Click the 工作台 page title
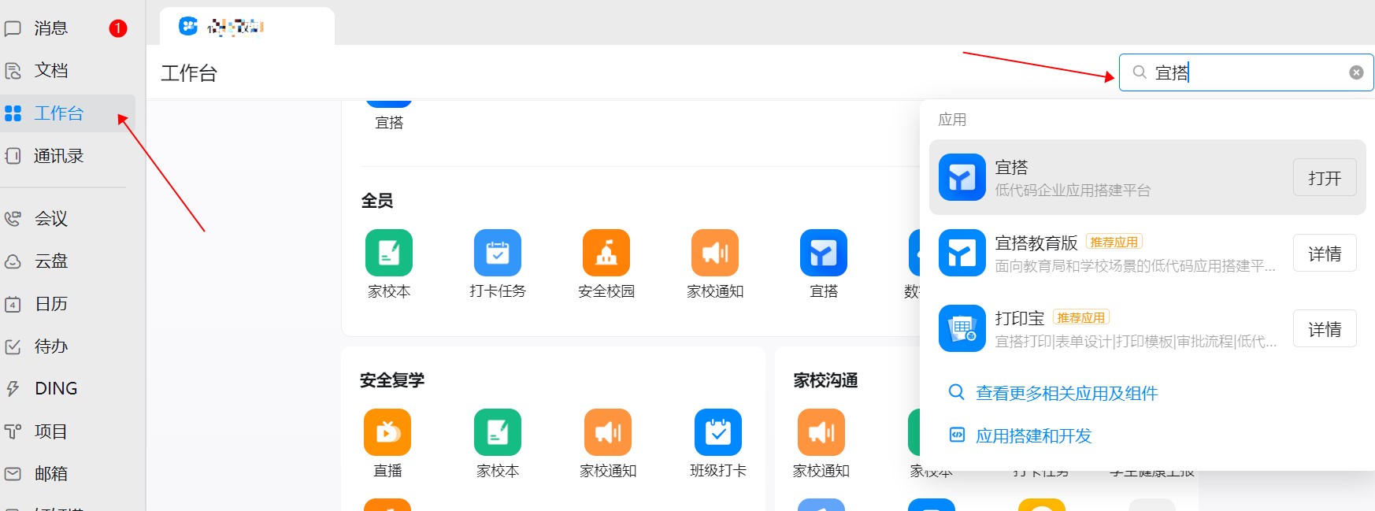 pos(189,73)
